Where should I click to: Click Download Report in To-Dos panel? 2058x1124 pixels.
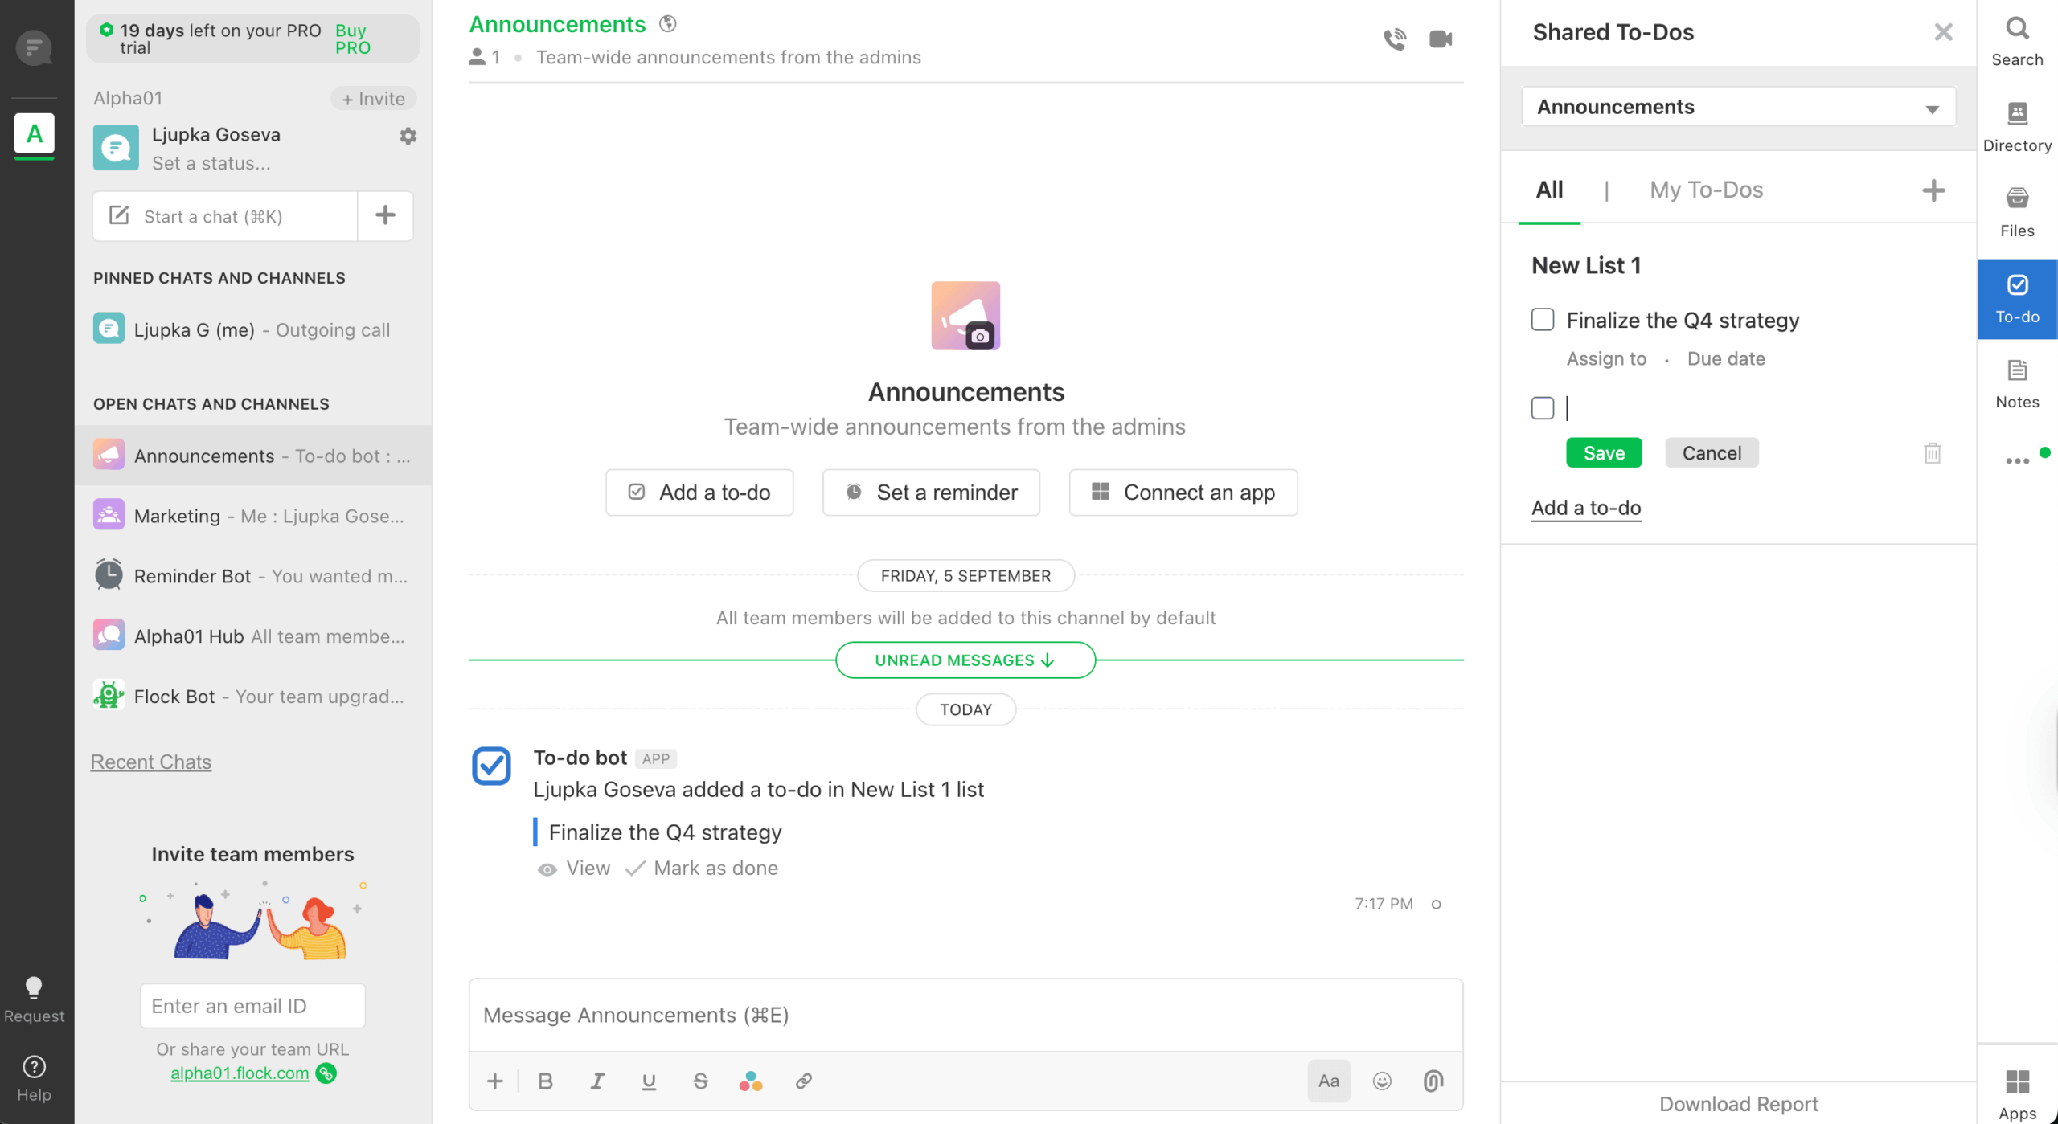pos(1738,1104)
